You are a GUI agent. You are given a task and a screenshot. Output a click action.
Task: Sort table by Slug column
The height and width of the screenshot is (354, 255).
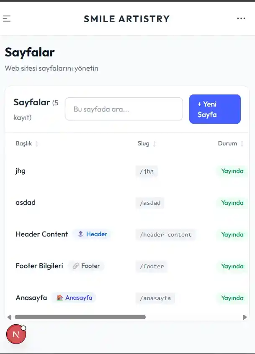tap(154, 144)
